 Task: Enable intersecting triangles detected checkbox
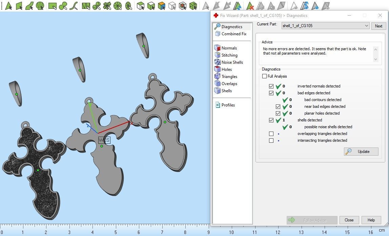coord(271,140)
